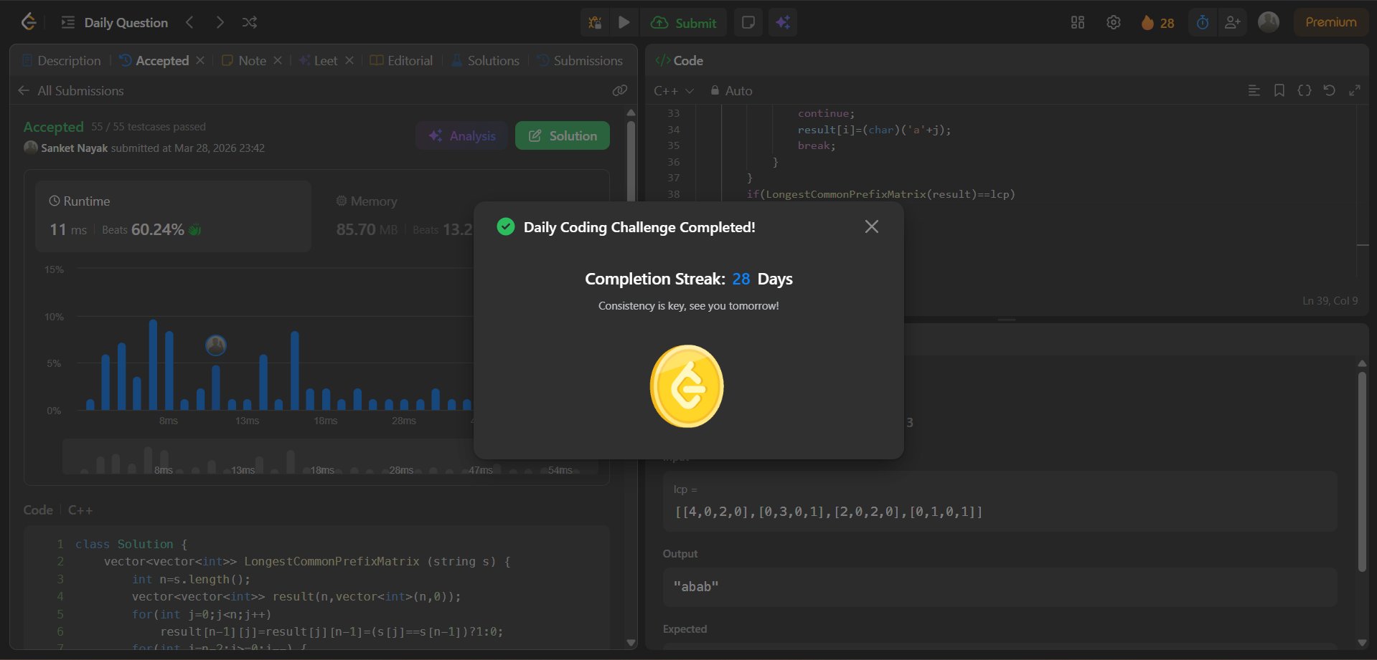Image resolution: width=1377 pixels, height=660 pixels.
Task: Switch to the Editorial tab
Action: coord(401,61)
